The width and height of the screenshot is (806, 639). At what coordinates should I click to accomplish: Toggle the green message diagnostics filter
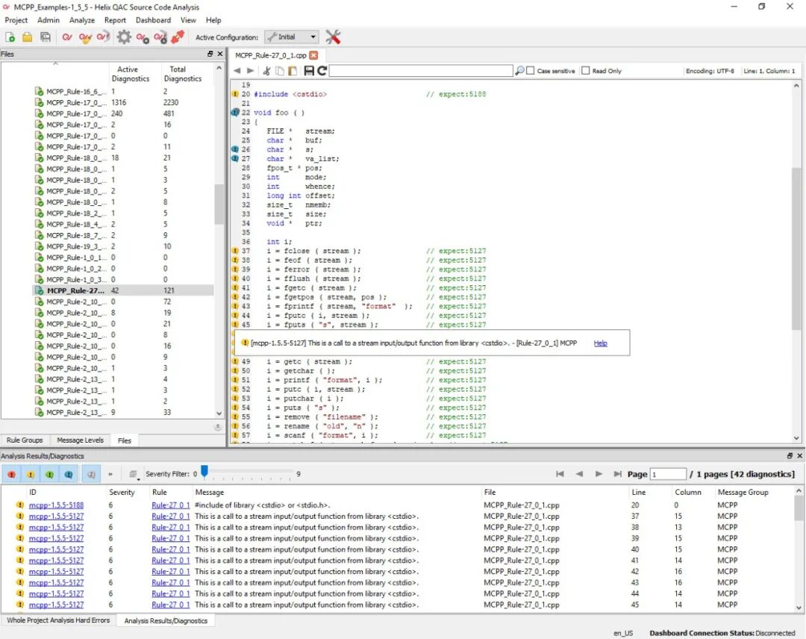coord(49,475)
